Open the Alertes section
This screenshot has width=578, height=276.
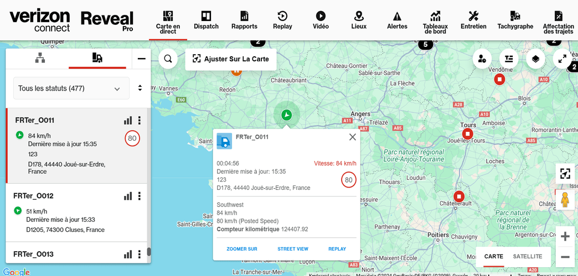[397, 20]
